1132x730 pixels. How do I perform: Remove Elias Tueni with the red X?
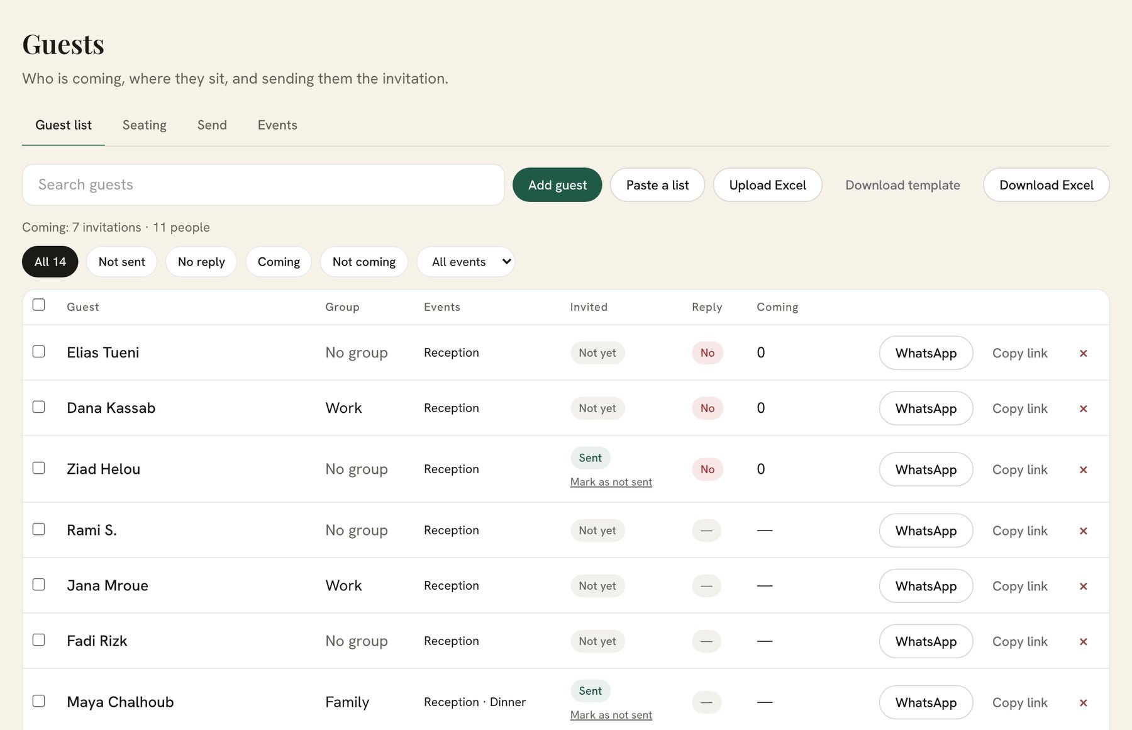click(1083, 353)
